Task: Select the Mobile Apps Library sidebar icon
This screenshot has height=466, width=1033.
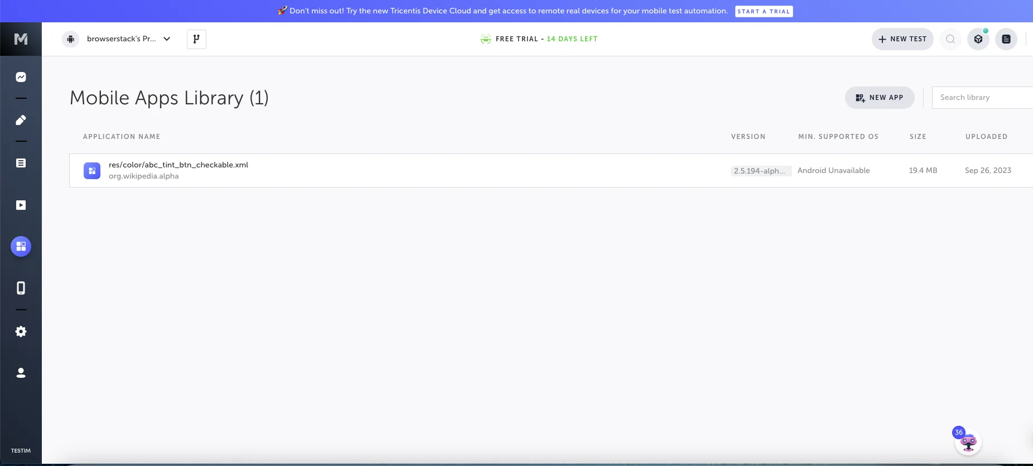Action: [x=21, y=246]
